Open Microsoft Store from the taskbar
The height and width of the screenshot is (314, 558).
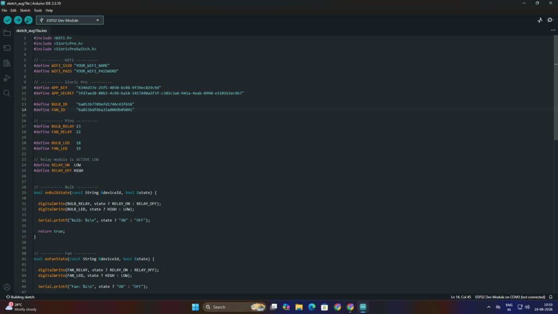[x=325, y=307]
